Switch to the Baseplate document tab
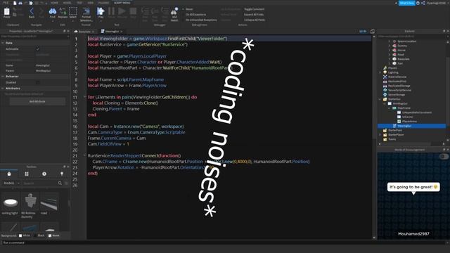The image size is (450, 253). point(84,32)
